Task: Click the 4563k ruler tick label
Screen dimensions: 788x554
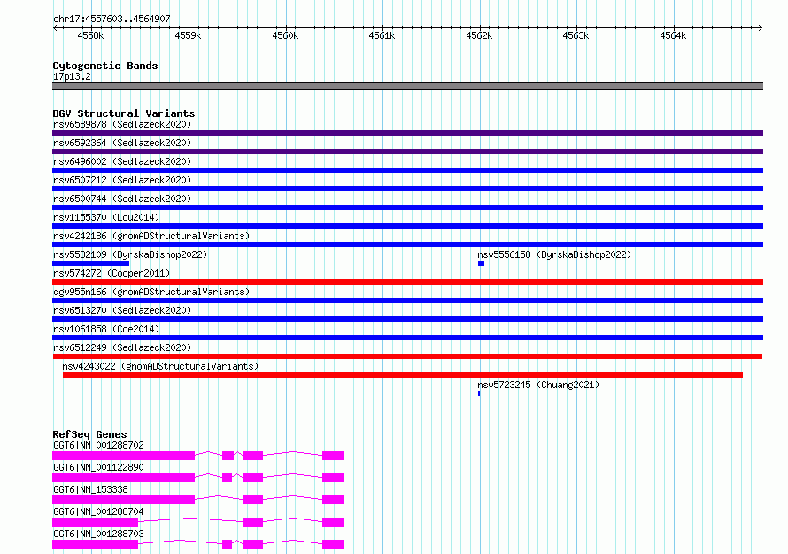Action: (x=576, y=35)
